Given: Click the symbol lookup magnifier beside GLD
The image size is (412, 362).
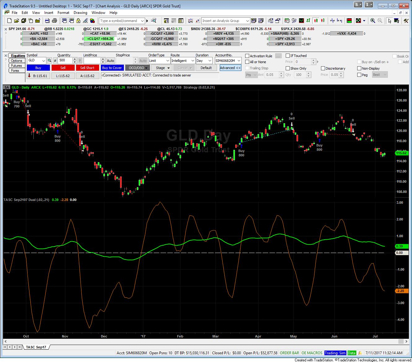Looking at the screenshot, I should click(x=50, y=61).
